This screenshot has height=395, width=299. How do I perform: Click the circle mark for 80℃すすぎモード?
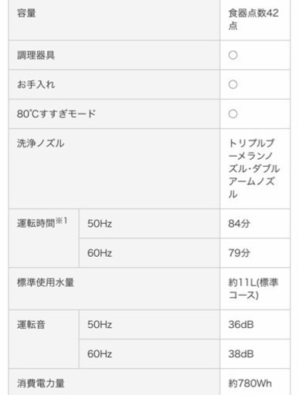point(233,113)
